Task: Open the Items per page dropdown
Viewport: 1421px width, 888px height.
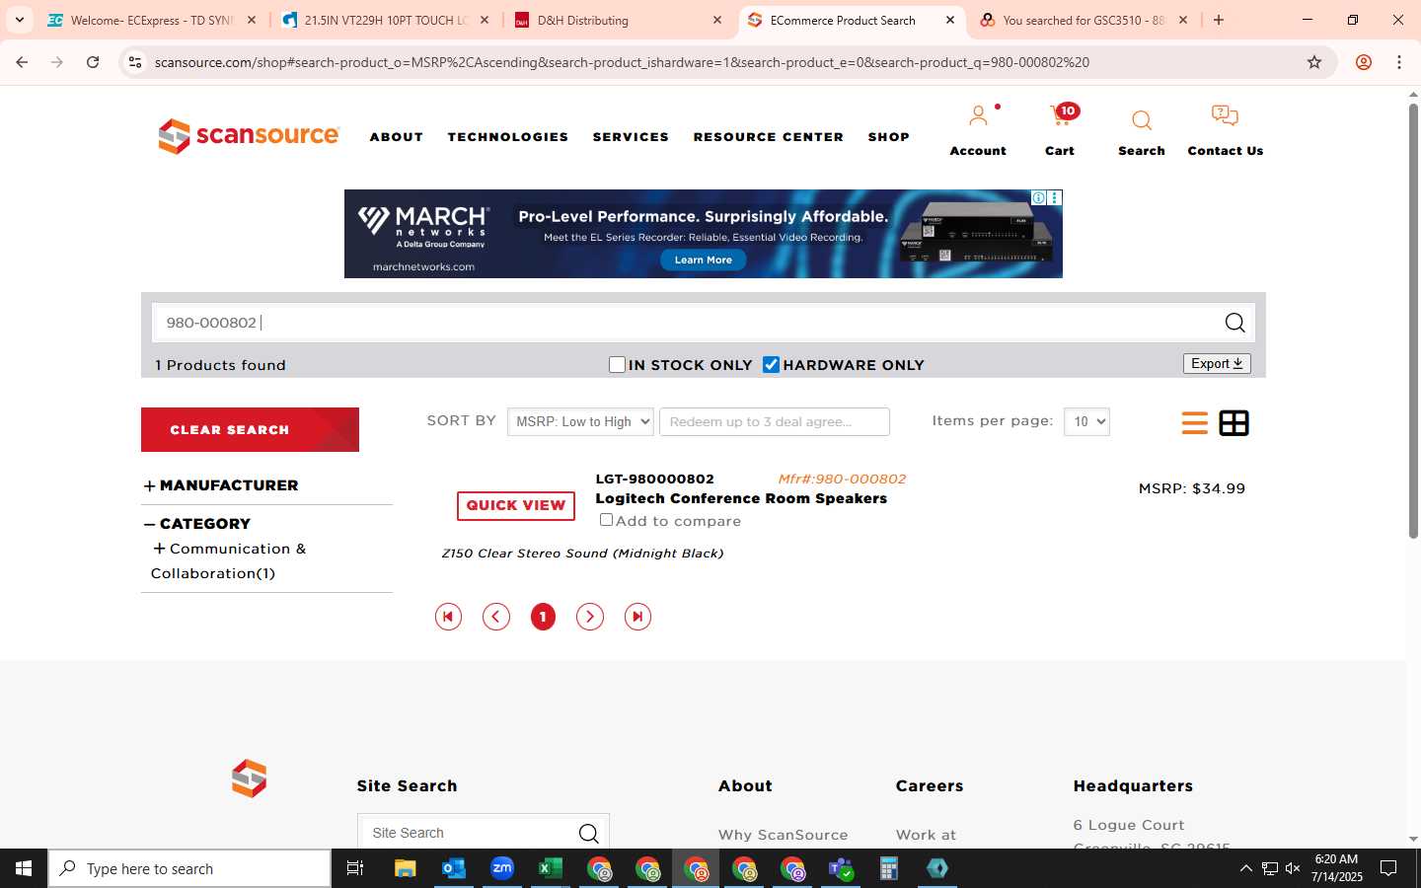Action: (1086, 421)
